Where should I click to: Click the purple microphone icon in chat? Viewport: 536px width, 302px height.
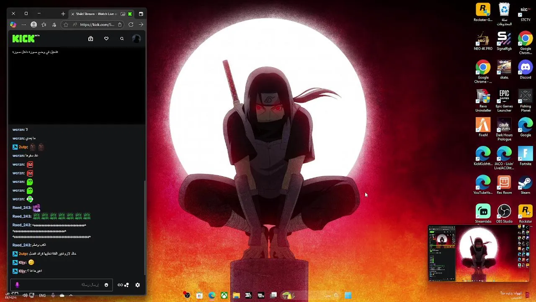pyautogui.click(x=17, y=285)
